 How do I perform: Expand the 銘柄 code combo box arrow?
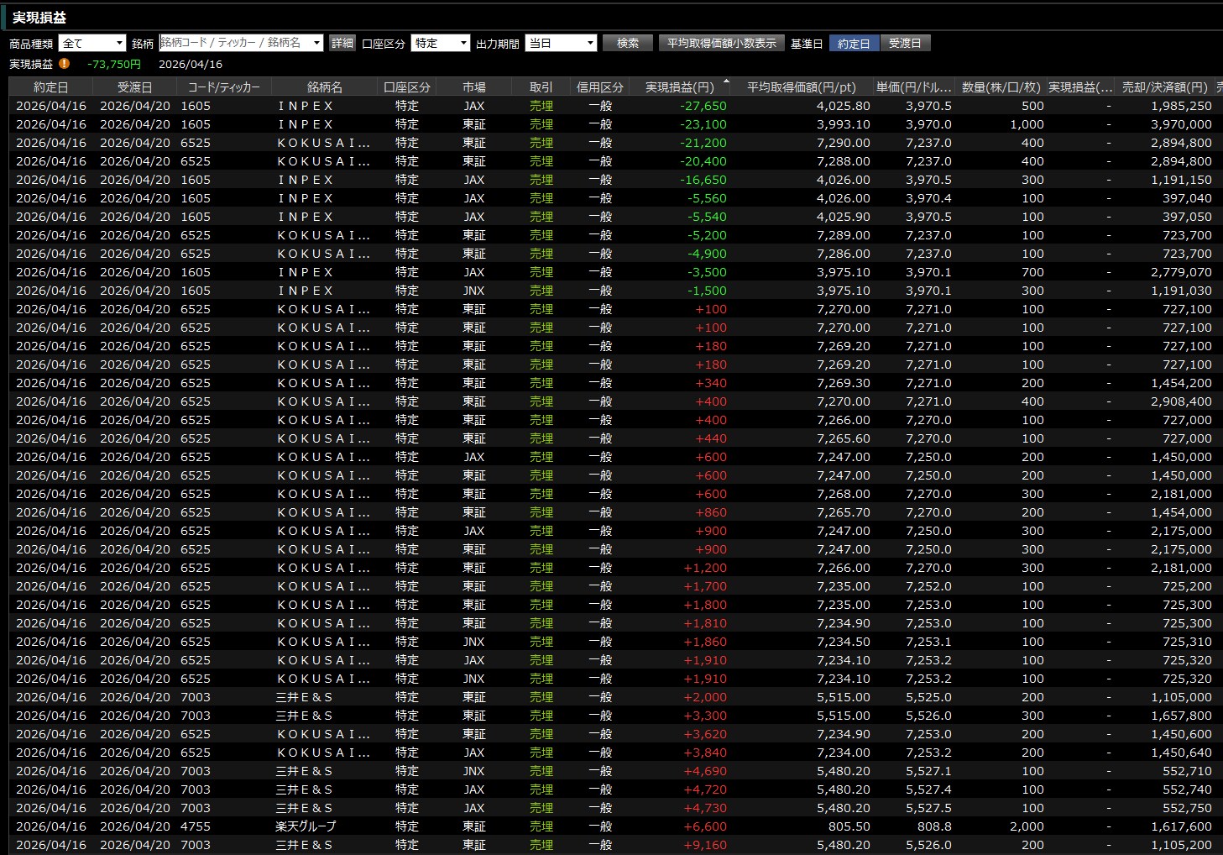316,44
